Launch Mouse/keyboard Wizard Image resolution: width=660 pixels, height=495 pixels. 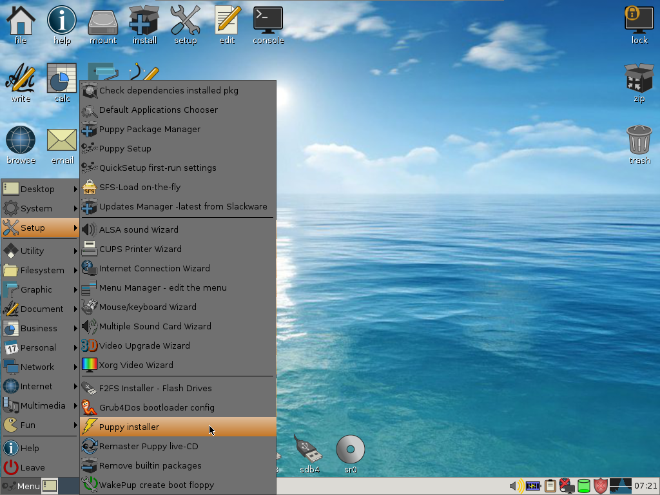(178, 307)
